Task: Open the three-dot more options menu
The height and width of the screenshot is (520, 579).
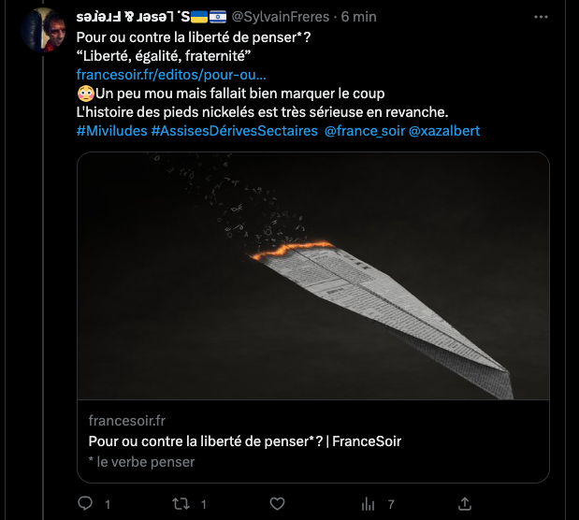Action: pos(542,18)
